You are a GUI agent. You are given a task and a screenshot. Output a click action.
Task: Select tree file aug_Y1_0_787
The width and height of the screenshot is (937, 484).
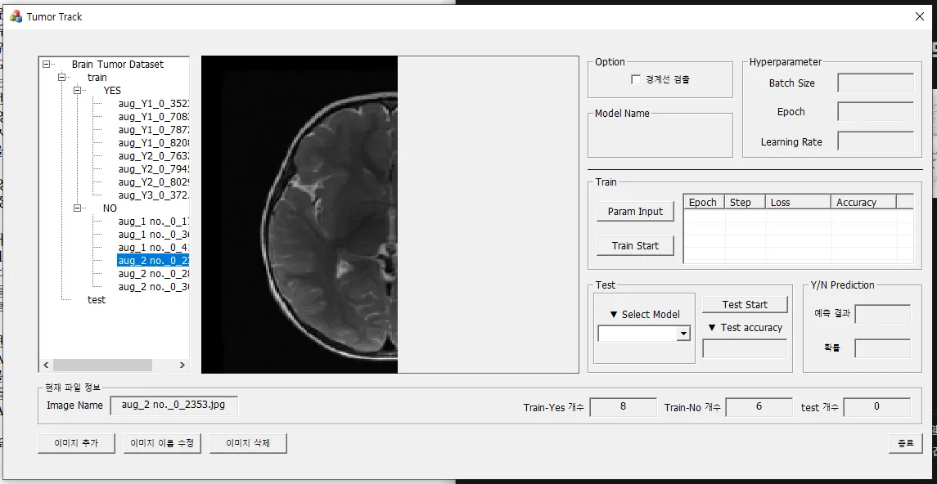[x=154, y=129]
